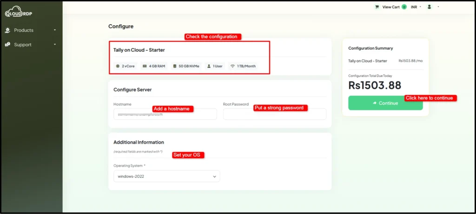Click Tally on Cloud - Starter summary line

pyautogui.click(x=368, y=61)
